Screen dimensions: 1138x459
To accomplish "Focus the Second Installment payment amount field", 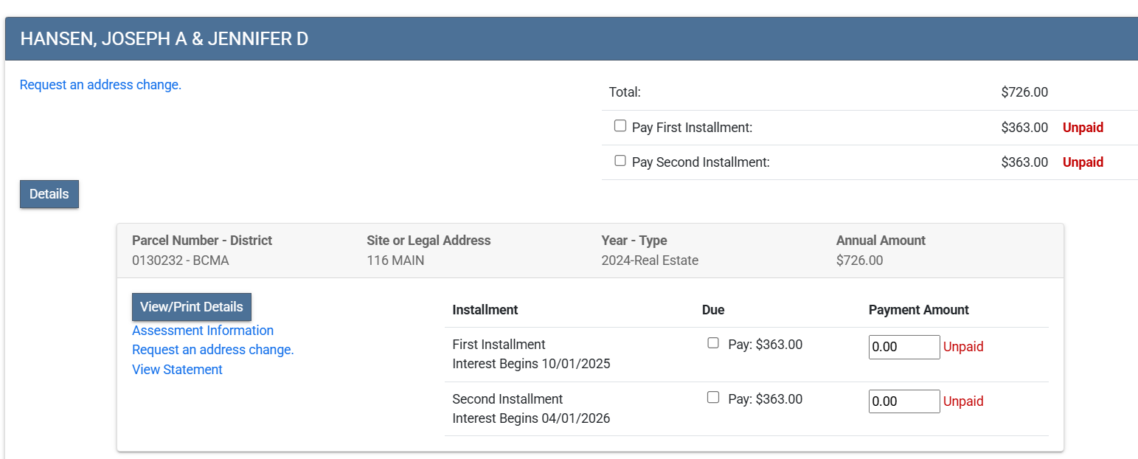I will 903,401.
